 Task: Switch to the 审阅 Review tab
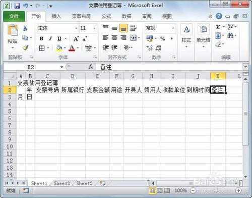coord(147,16)
